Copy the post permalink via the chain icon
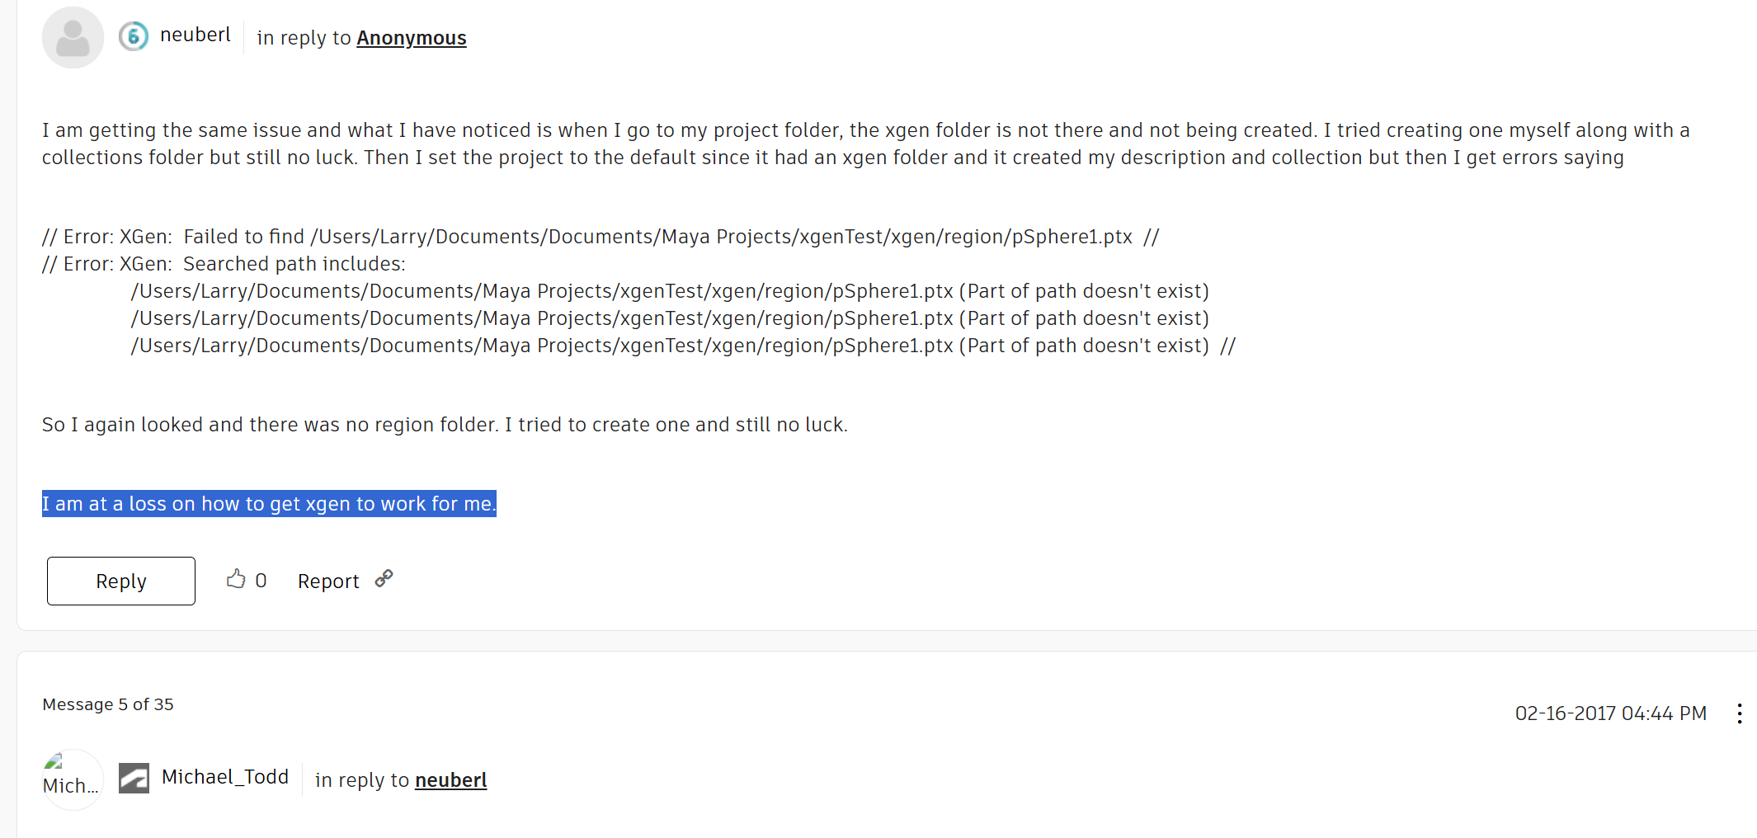Image resolution: width=1757 pixels, height=838 pixels. (384, 579)
